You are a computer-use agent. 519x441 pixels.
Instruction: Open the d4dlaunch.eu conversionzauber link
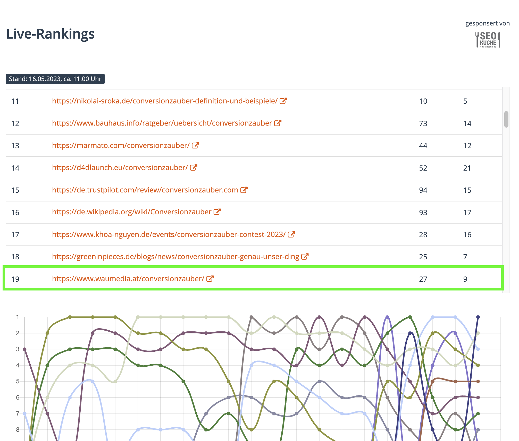pyautogui.click(x=120, y=167)
